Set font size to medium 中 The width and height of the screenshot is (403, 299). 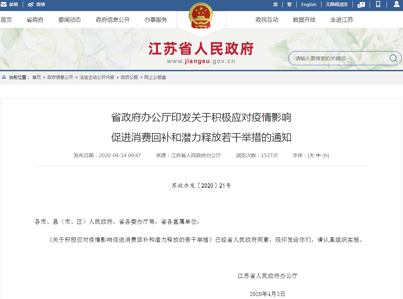[318, 156]
